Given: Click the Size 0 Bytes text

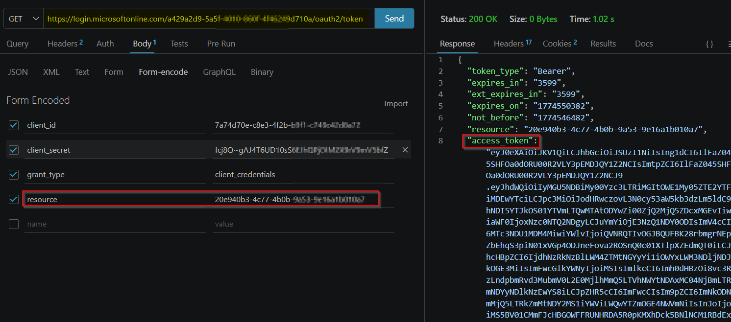Looking at the screenshot, I should (x=534, y=19).
